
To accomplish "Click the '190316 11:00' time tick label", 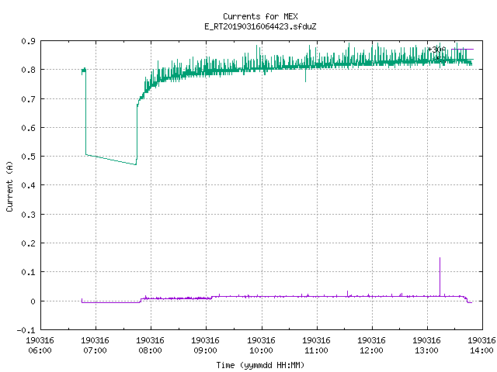I will click(x=316, y=346).
